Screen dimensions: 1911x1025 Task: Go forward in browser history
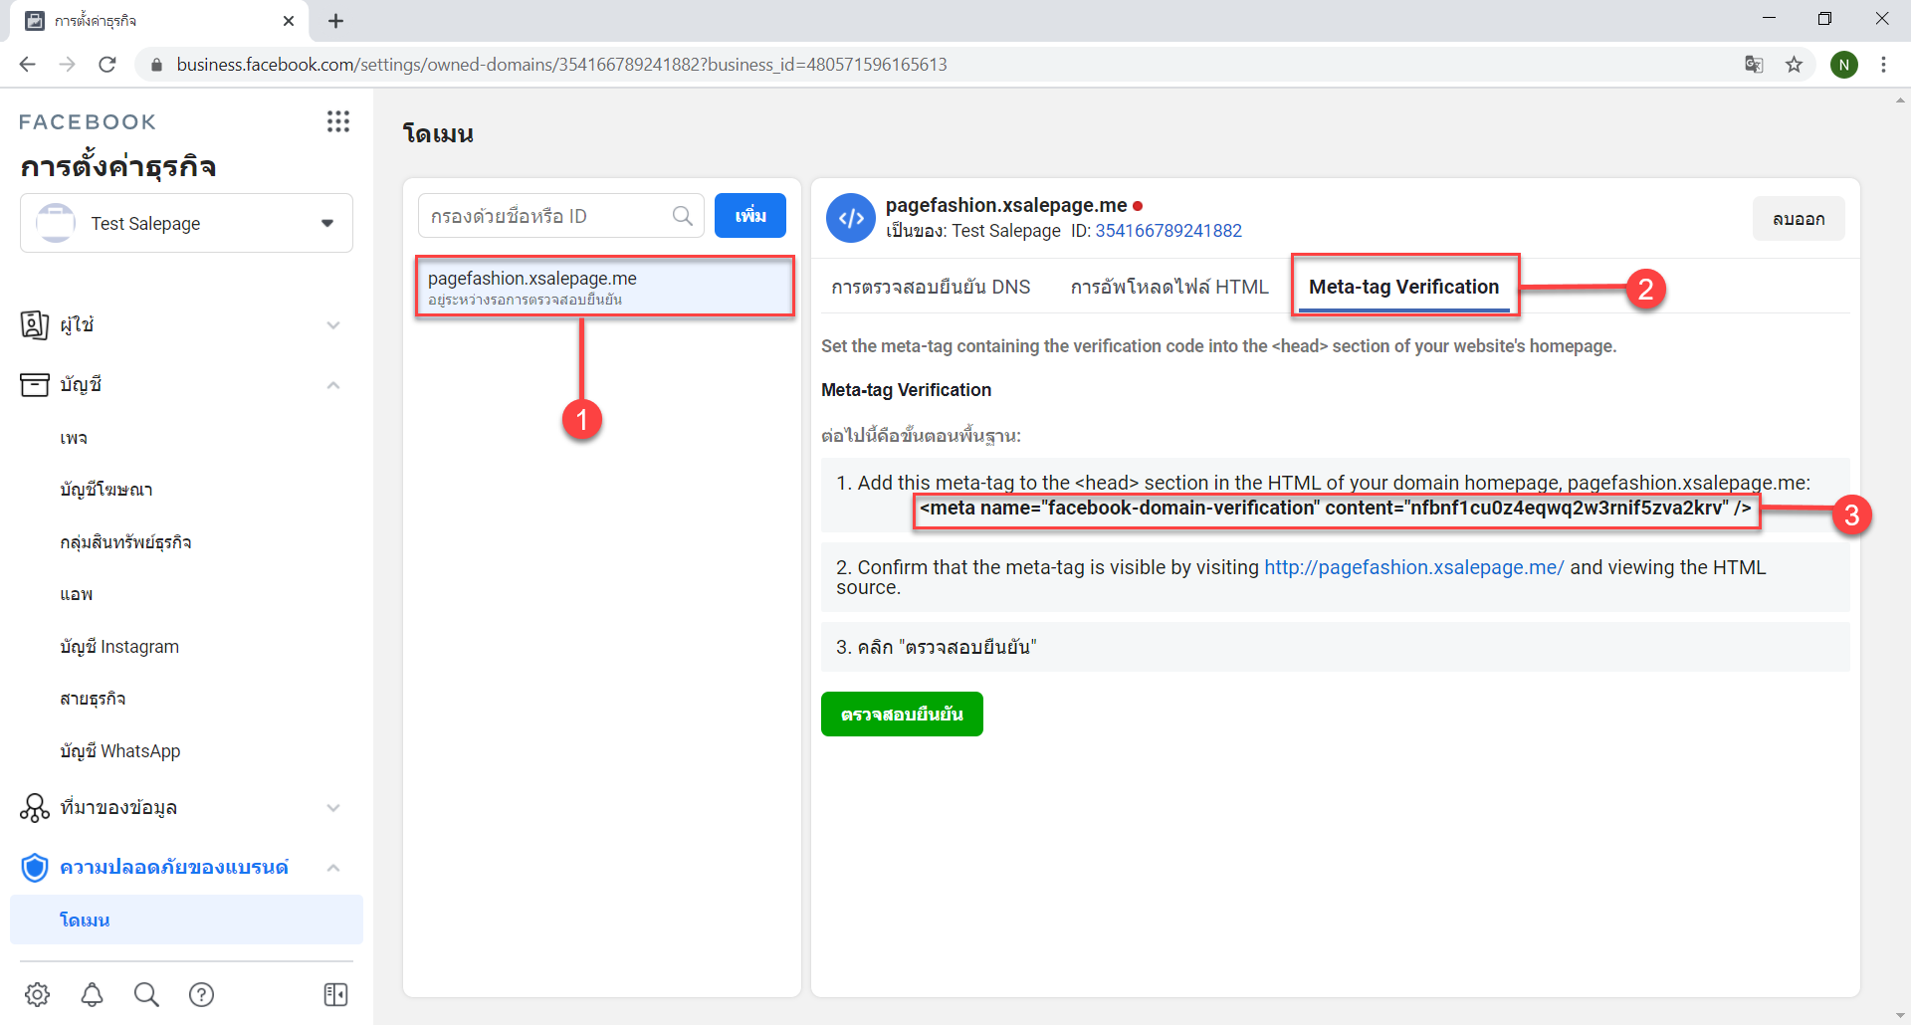pyautogui.click(x=68, y=65)
